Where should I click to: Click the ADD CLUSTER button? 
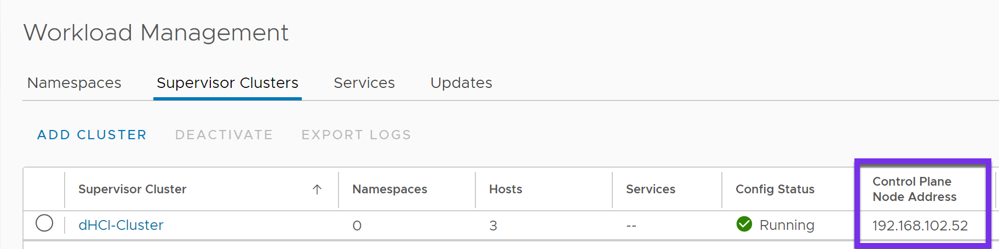92,135
